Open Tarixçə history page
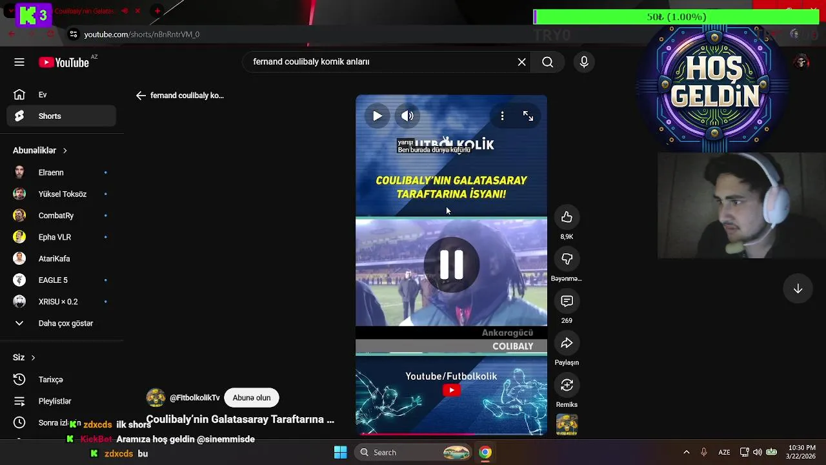This screenshot has width=826, height=465. click(61, 380)
